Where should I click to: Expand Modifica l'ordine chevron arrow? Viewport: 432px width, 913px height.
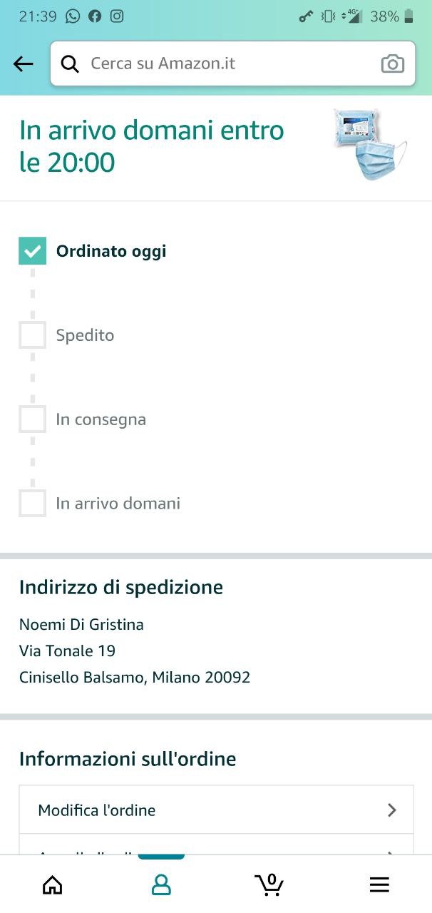pyautogui.click(x=391, y=810)
